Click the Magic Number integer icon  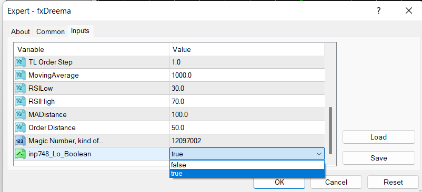(x=20, y=141)
